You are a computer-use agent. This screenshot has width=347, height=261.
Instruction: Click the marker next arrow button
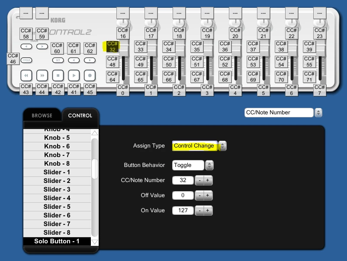click(90, 60)
